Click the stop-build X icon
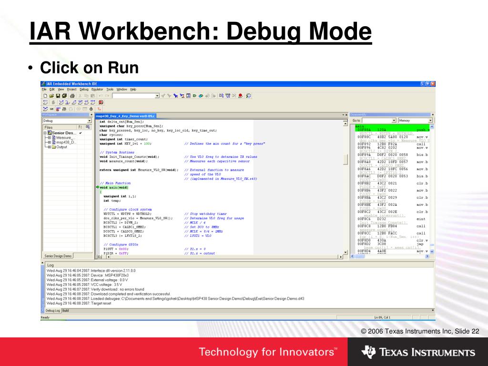 (x=234, y=96)
